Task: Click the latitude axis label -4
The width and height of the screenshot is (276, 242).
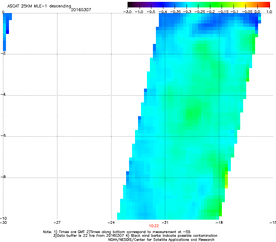Action: click(x=3, y=94)
